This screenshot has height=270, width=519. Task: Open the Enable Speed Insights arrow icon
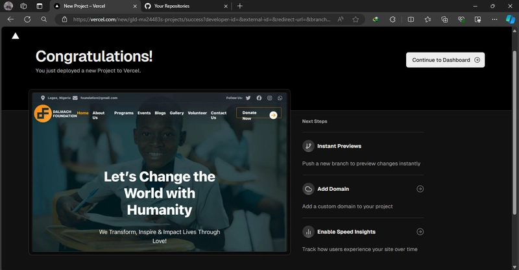[420, 232]
